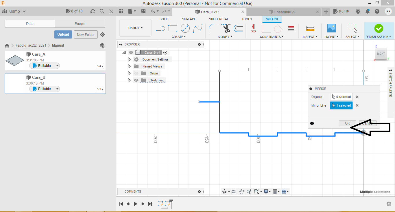Open the Cara_A version V4 dropdown

100,66
